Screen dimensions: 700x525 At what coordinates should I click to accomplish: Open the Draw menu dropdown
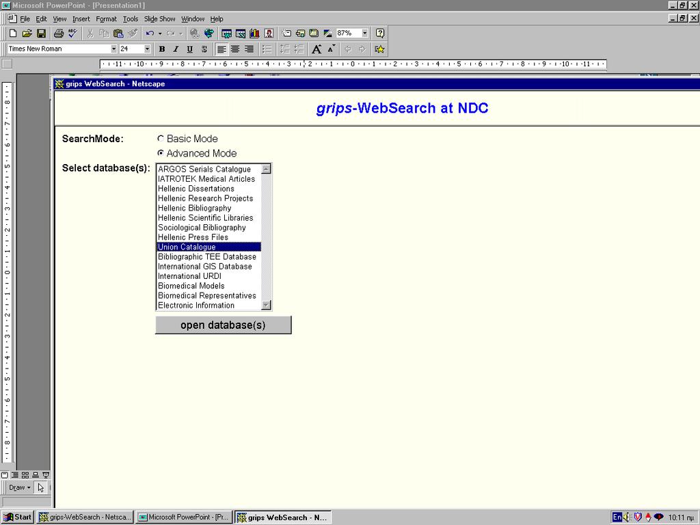(x=20, y=487)
